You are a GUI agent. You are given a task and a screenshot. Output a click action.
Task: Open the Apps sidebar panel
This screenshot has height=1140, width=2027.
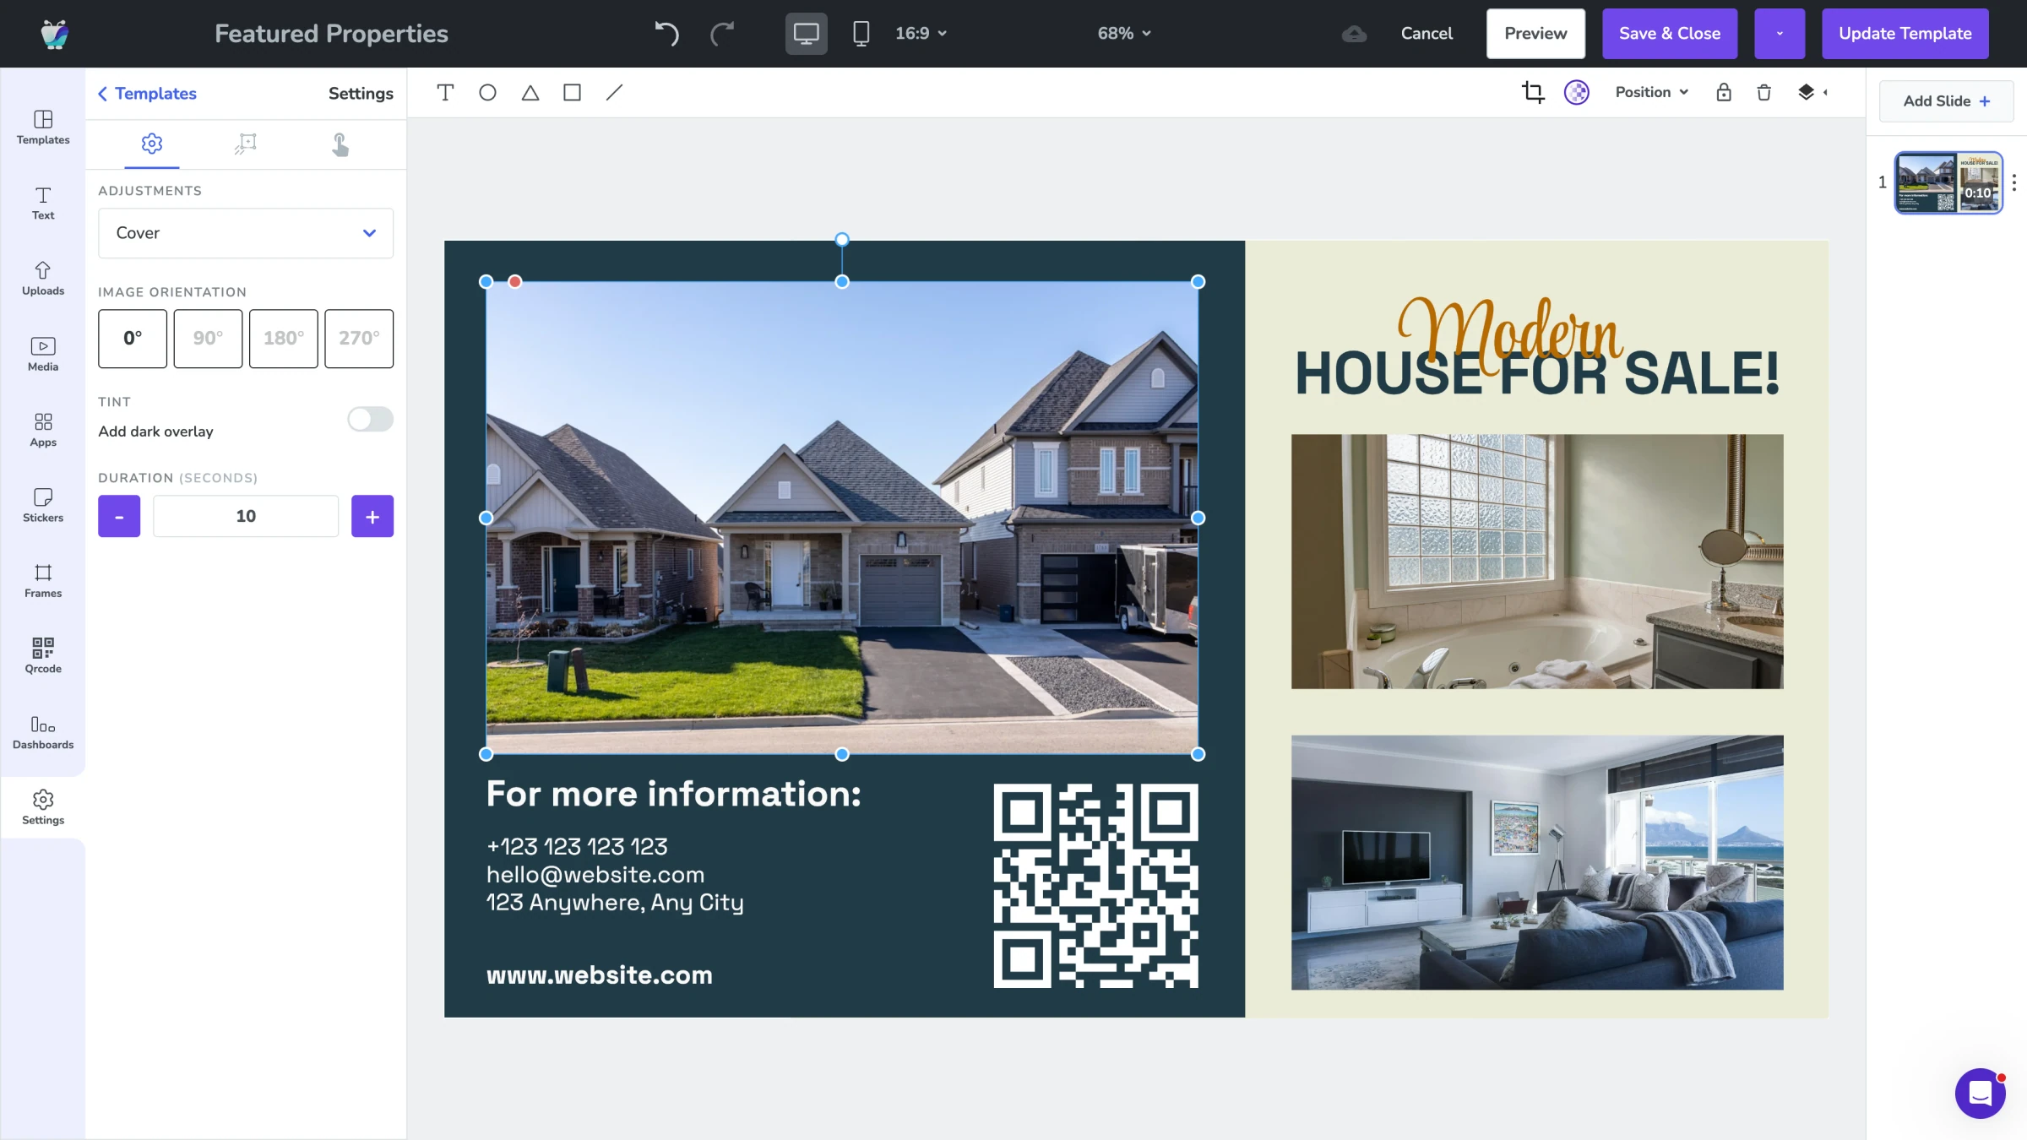(x=43, y=430)
